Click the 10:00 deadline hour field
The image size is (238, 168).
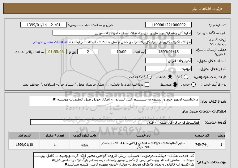pos(121,51)
